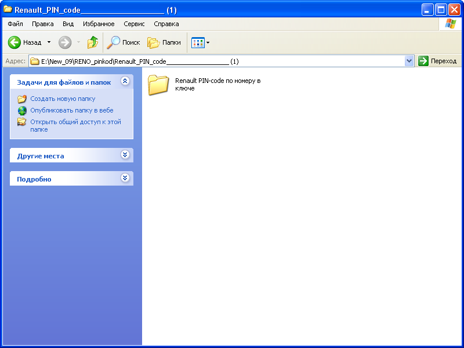Viewport: 464px width, 348px height.
Task: Click the Подробно heading text
Action: 34,179
